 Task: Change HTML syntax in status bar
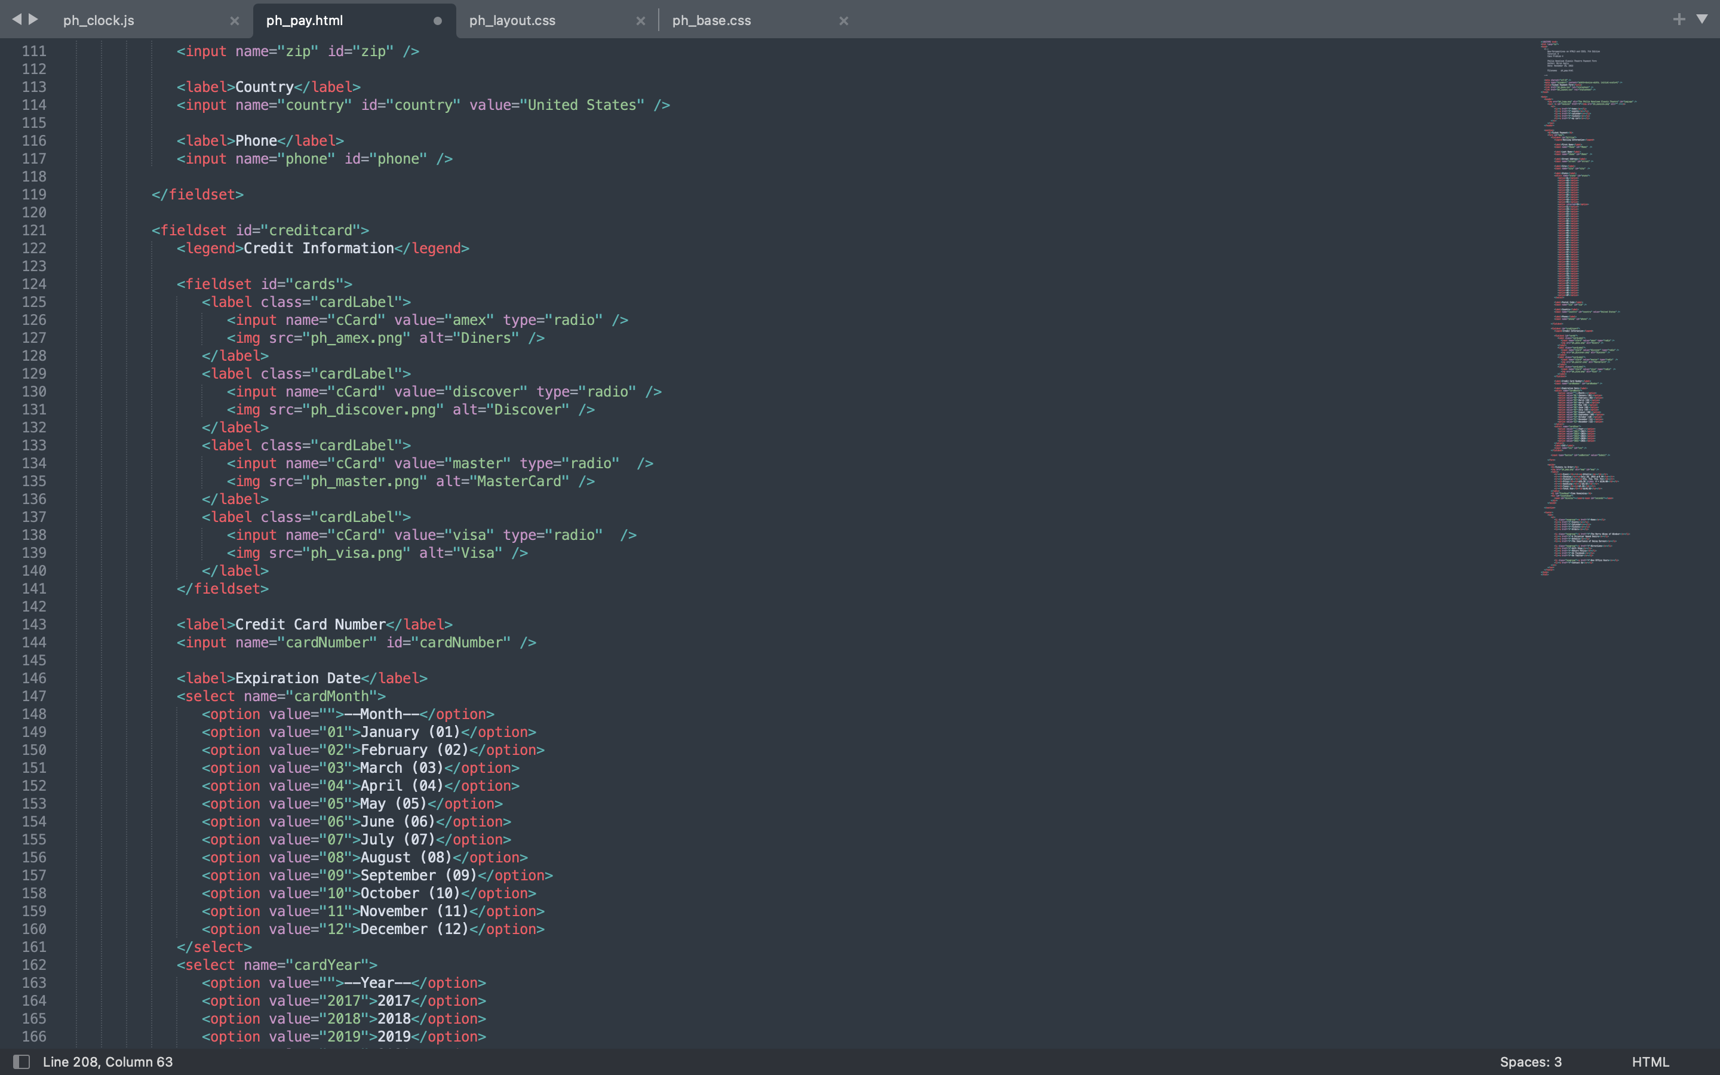(x=1650, y=1061)
